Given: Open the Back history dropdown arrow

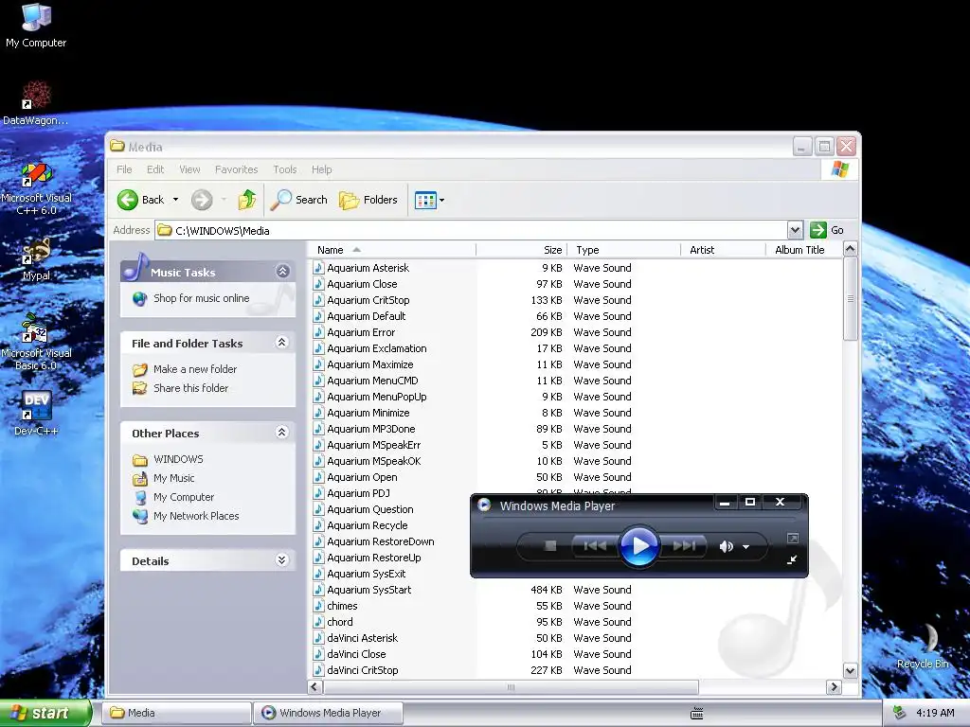Looking at the screenshot, I should coord(175,200).
